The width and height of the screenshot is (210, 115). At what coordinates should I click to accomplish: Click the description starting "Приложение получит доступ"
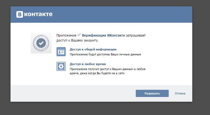click(108, 69)
